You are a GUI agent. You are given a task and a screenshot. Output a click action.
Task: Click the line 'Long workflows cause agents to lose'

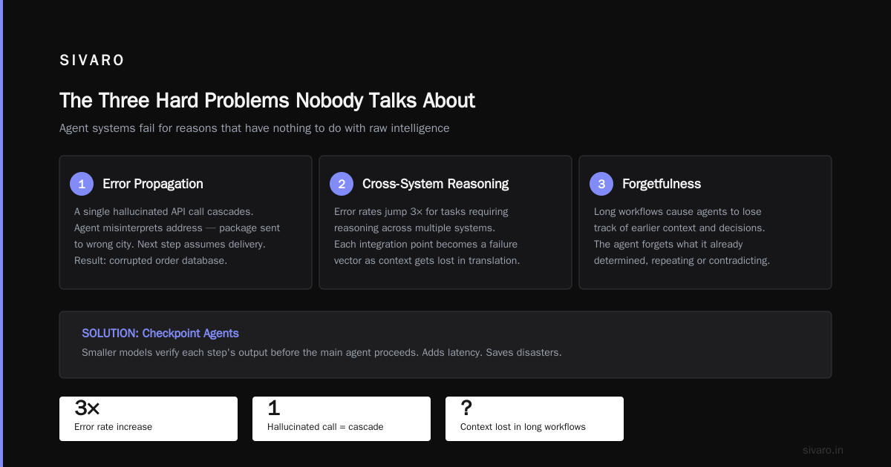[678, 211]
